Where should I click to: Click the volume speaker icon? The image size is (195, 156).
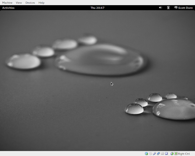(x=161, y=8)
